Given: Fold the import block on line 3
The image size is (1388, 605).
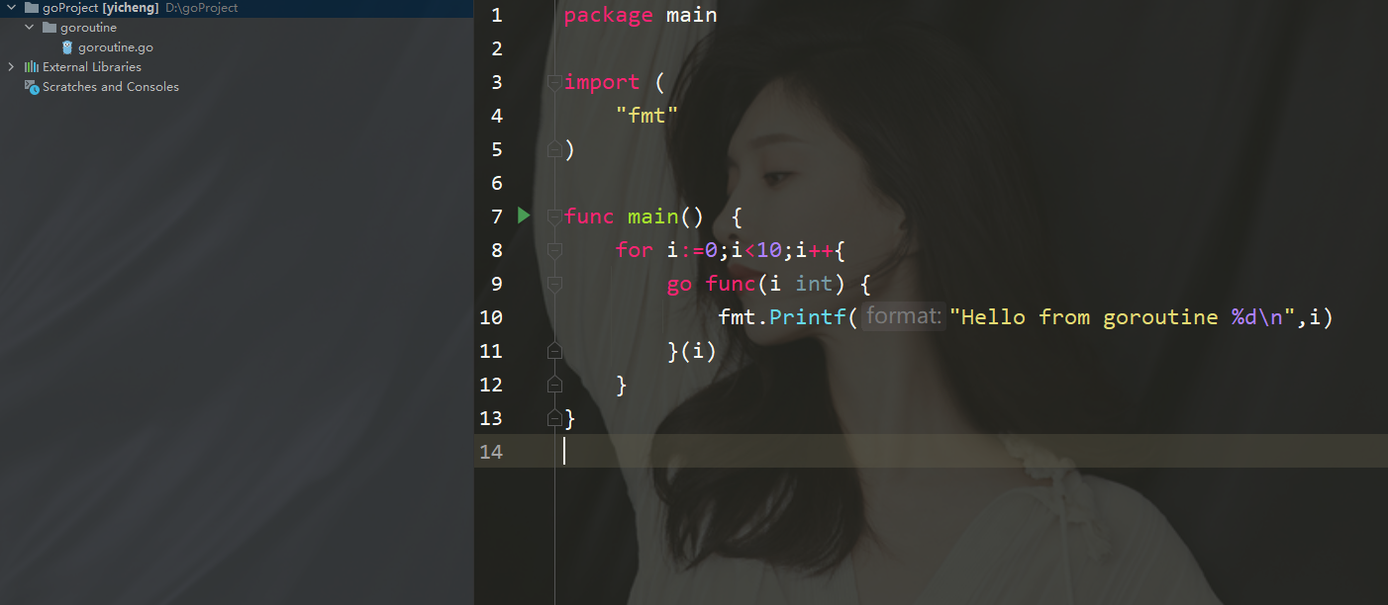Looking at the screenshot, I should pyautogui.click(x=554, y=82).
